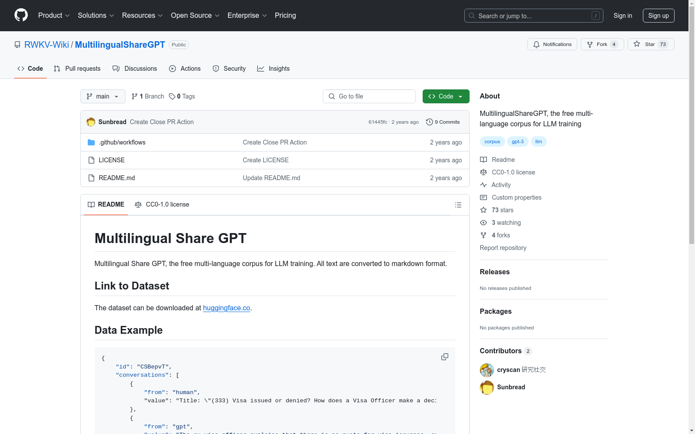Open the Packages section heading

[496, 312]
